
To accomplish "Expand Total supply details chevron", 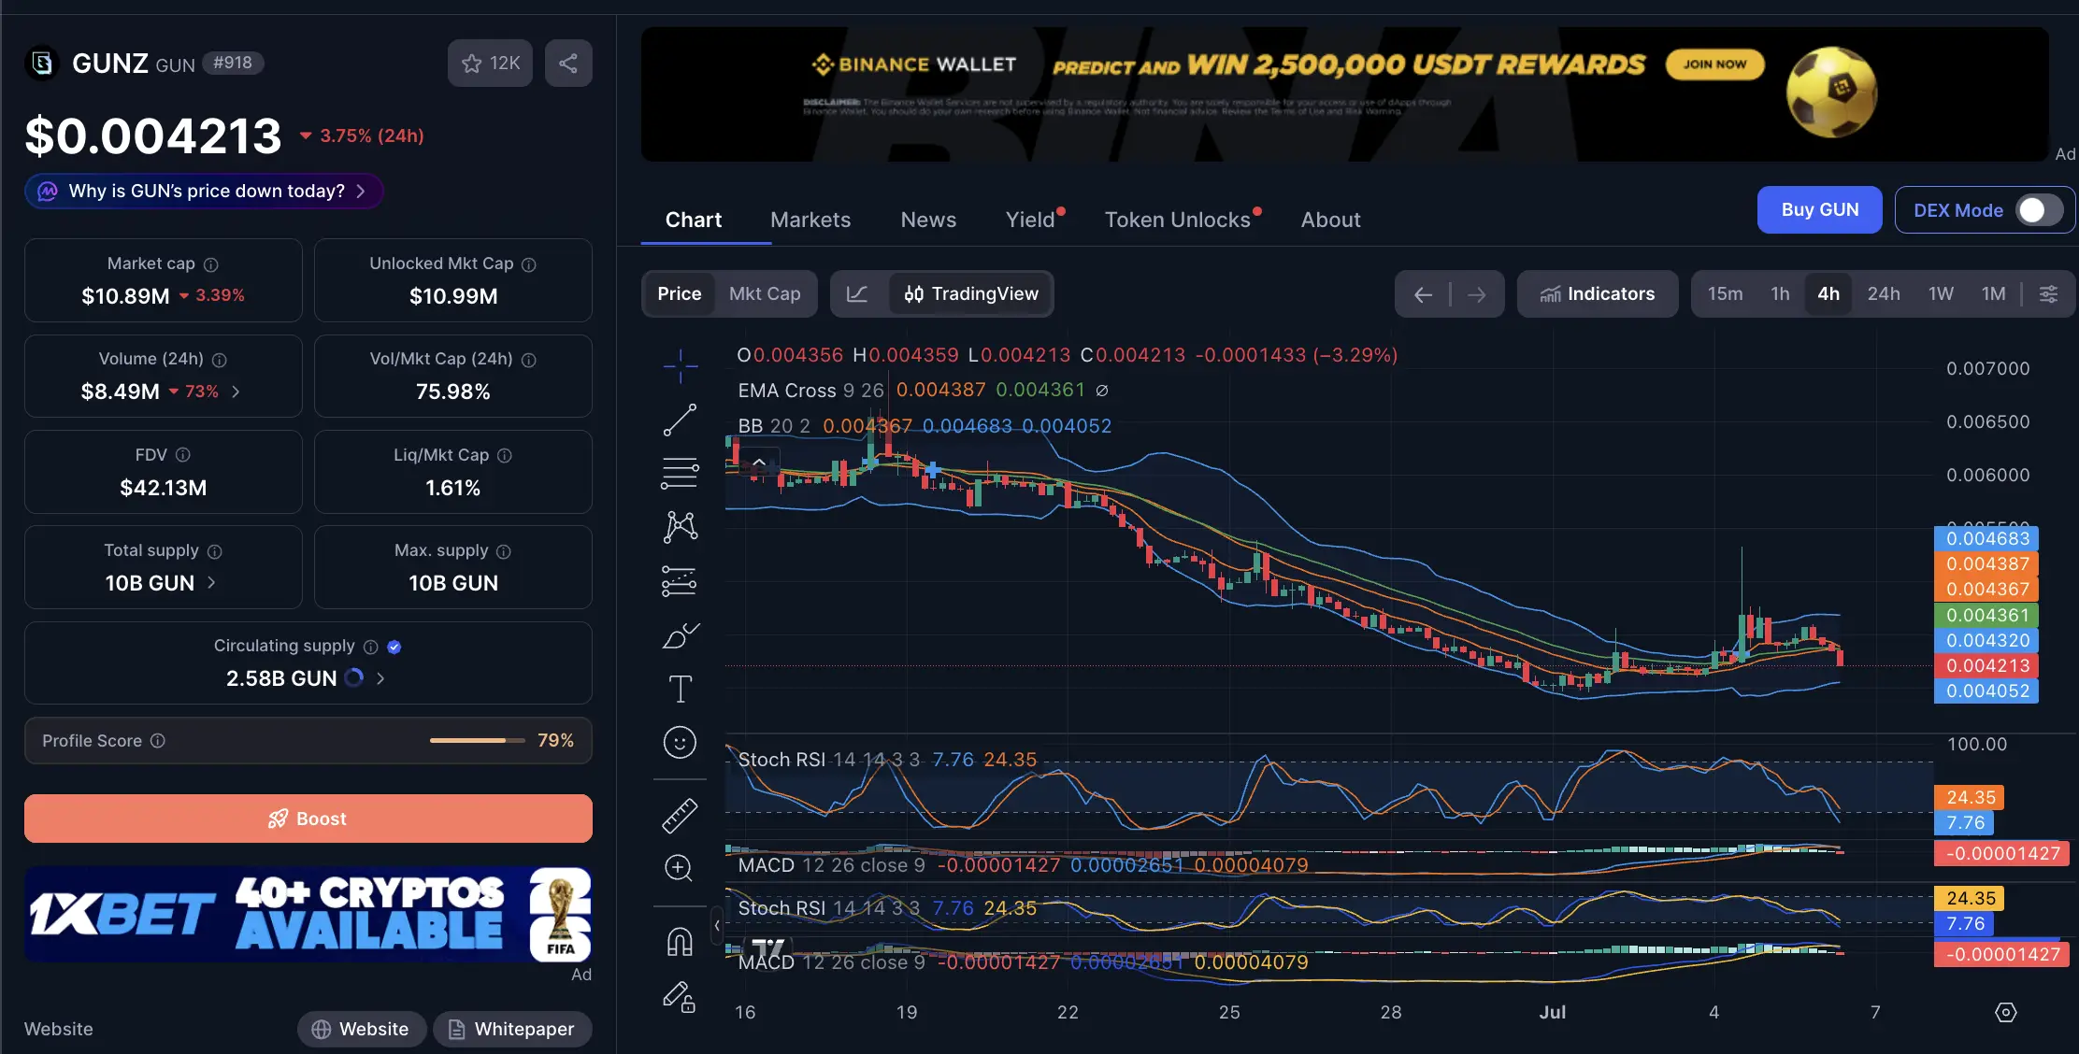I will click(211, 582).
